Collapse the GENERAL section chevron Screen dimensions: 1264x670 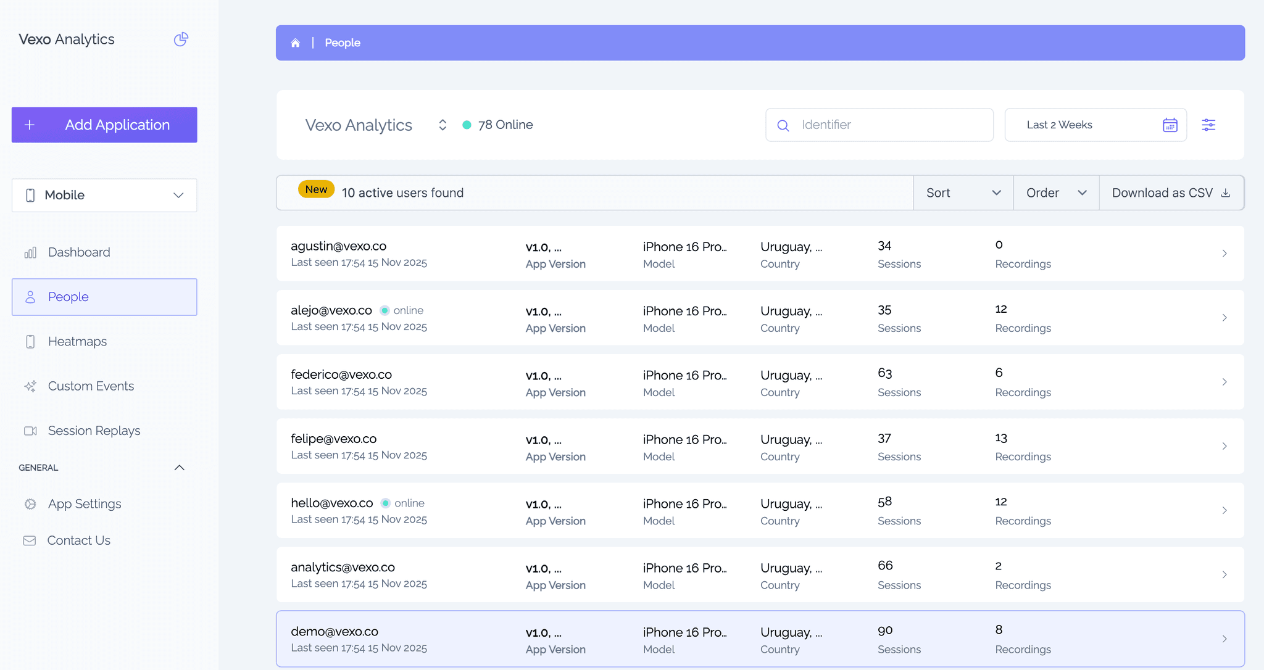180,468
